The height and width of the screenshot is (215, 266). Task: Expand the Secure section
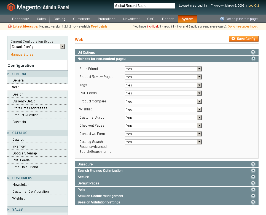[253, 177]
